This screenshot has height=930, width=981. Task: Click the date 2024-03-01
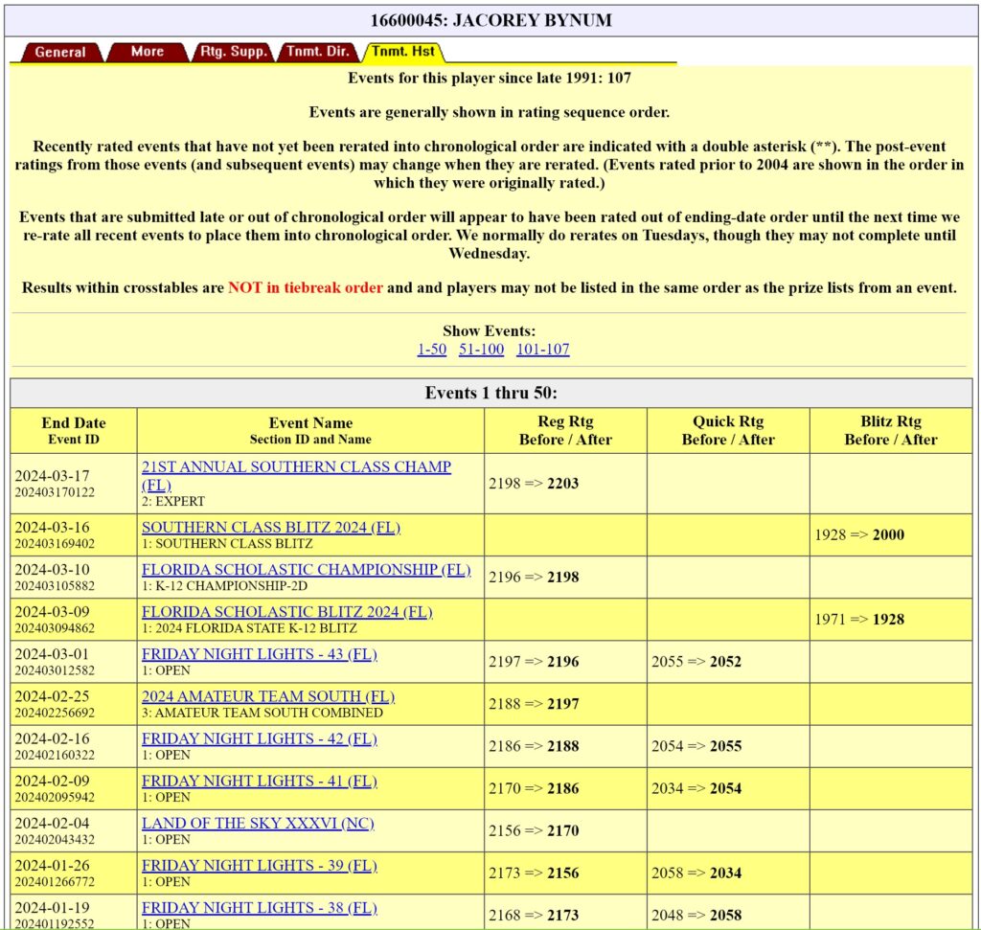point(52,654)
